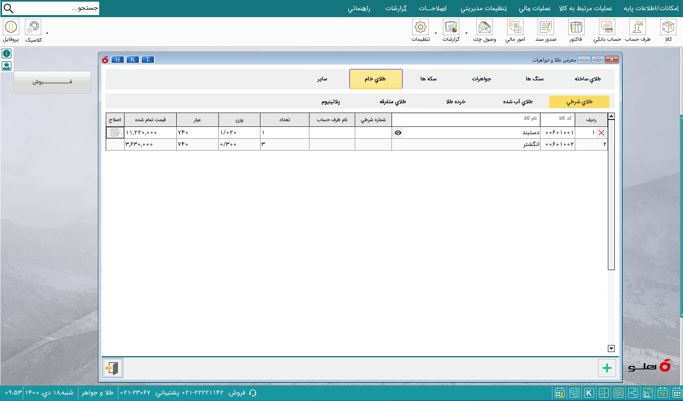
Task: Click the table scrollbar down arrow
Action: 611,348
